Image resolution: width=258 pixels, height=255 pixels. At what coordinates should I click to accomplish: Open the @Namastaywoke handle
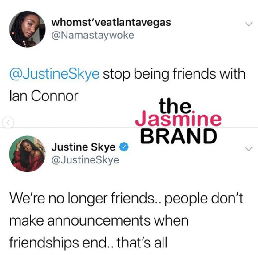(x=93, y=36)
